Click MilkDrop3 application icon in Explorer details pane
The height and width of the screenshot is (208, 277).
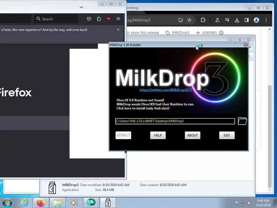[x=52, y=188]
